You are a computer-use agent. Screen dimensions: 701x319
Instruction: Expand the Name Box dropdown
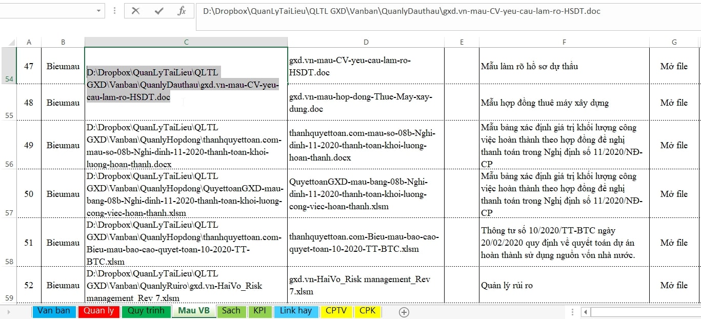pyautogui.click(x=98, y=11)
